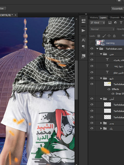Show the hidden warning layer

[x=92, y=43]
